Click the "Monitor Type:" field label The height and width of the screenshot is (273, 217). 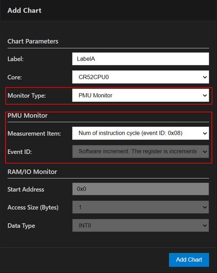pyautogui.click(x=27, y=96)
